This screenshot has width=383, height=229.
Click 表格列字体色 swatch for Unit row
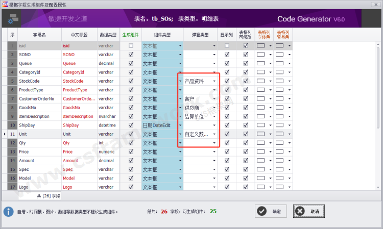click(x=260, y=134)
